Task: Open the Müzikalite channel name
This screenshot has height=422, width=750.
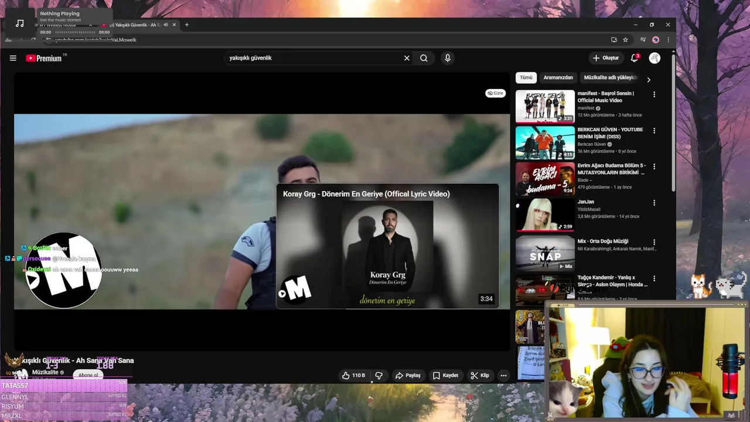Action: [x=45, y=372]
